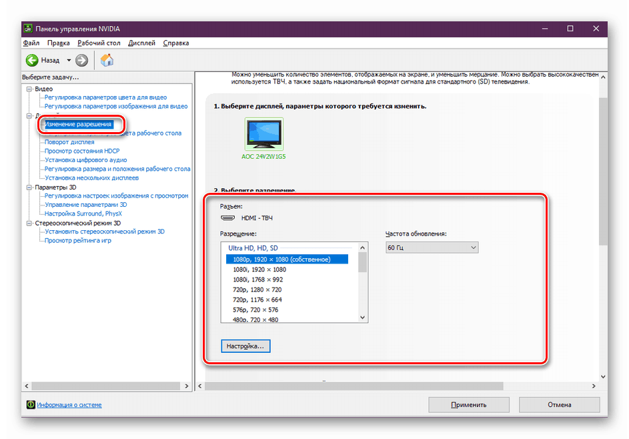This screenshot has width=629, height=439.
Task: Click task tree horizontal scroll left arrow
Action: tap(27, 386)
